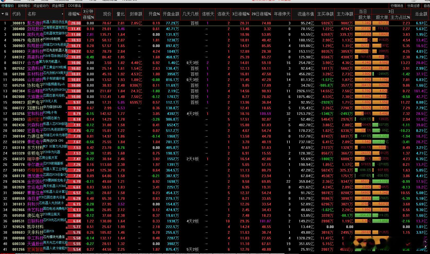Switch to the 资金驱动力 tab

[41, 6]
